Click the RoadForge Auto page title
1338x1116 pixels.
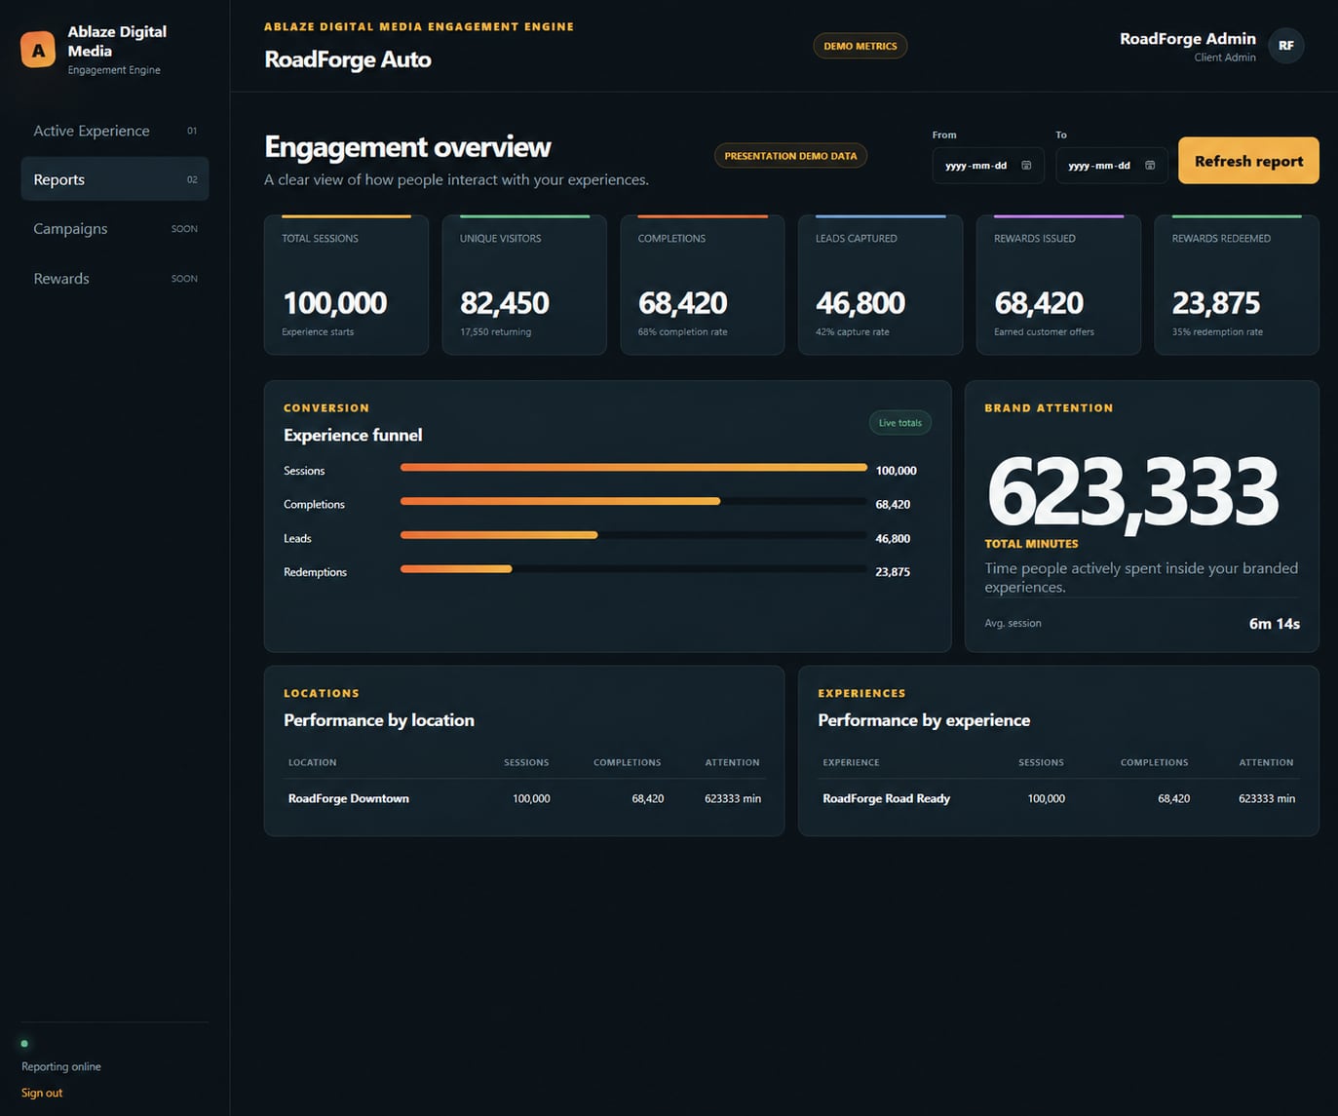point(348,59)
